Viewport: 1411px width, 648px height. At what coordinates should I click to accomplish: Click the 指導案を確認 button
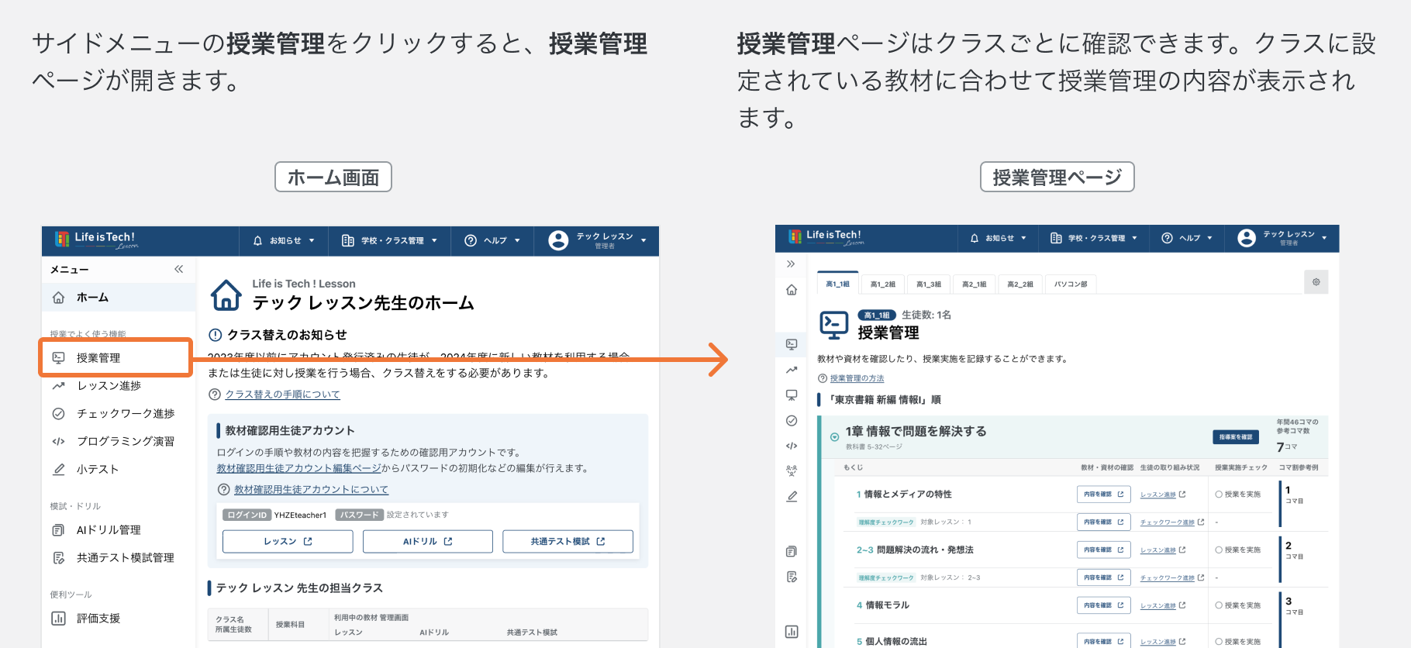(1236, 437)
